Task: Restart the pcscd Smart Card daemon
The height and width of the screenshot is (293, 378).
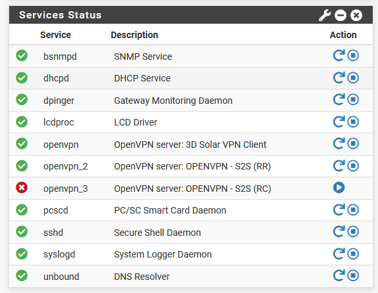Action: coord(339,210)
